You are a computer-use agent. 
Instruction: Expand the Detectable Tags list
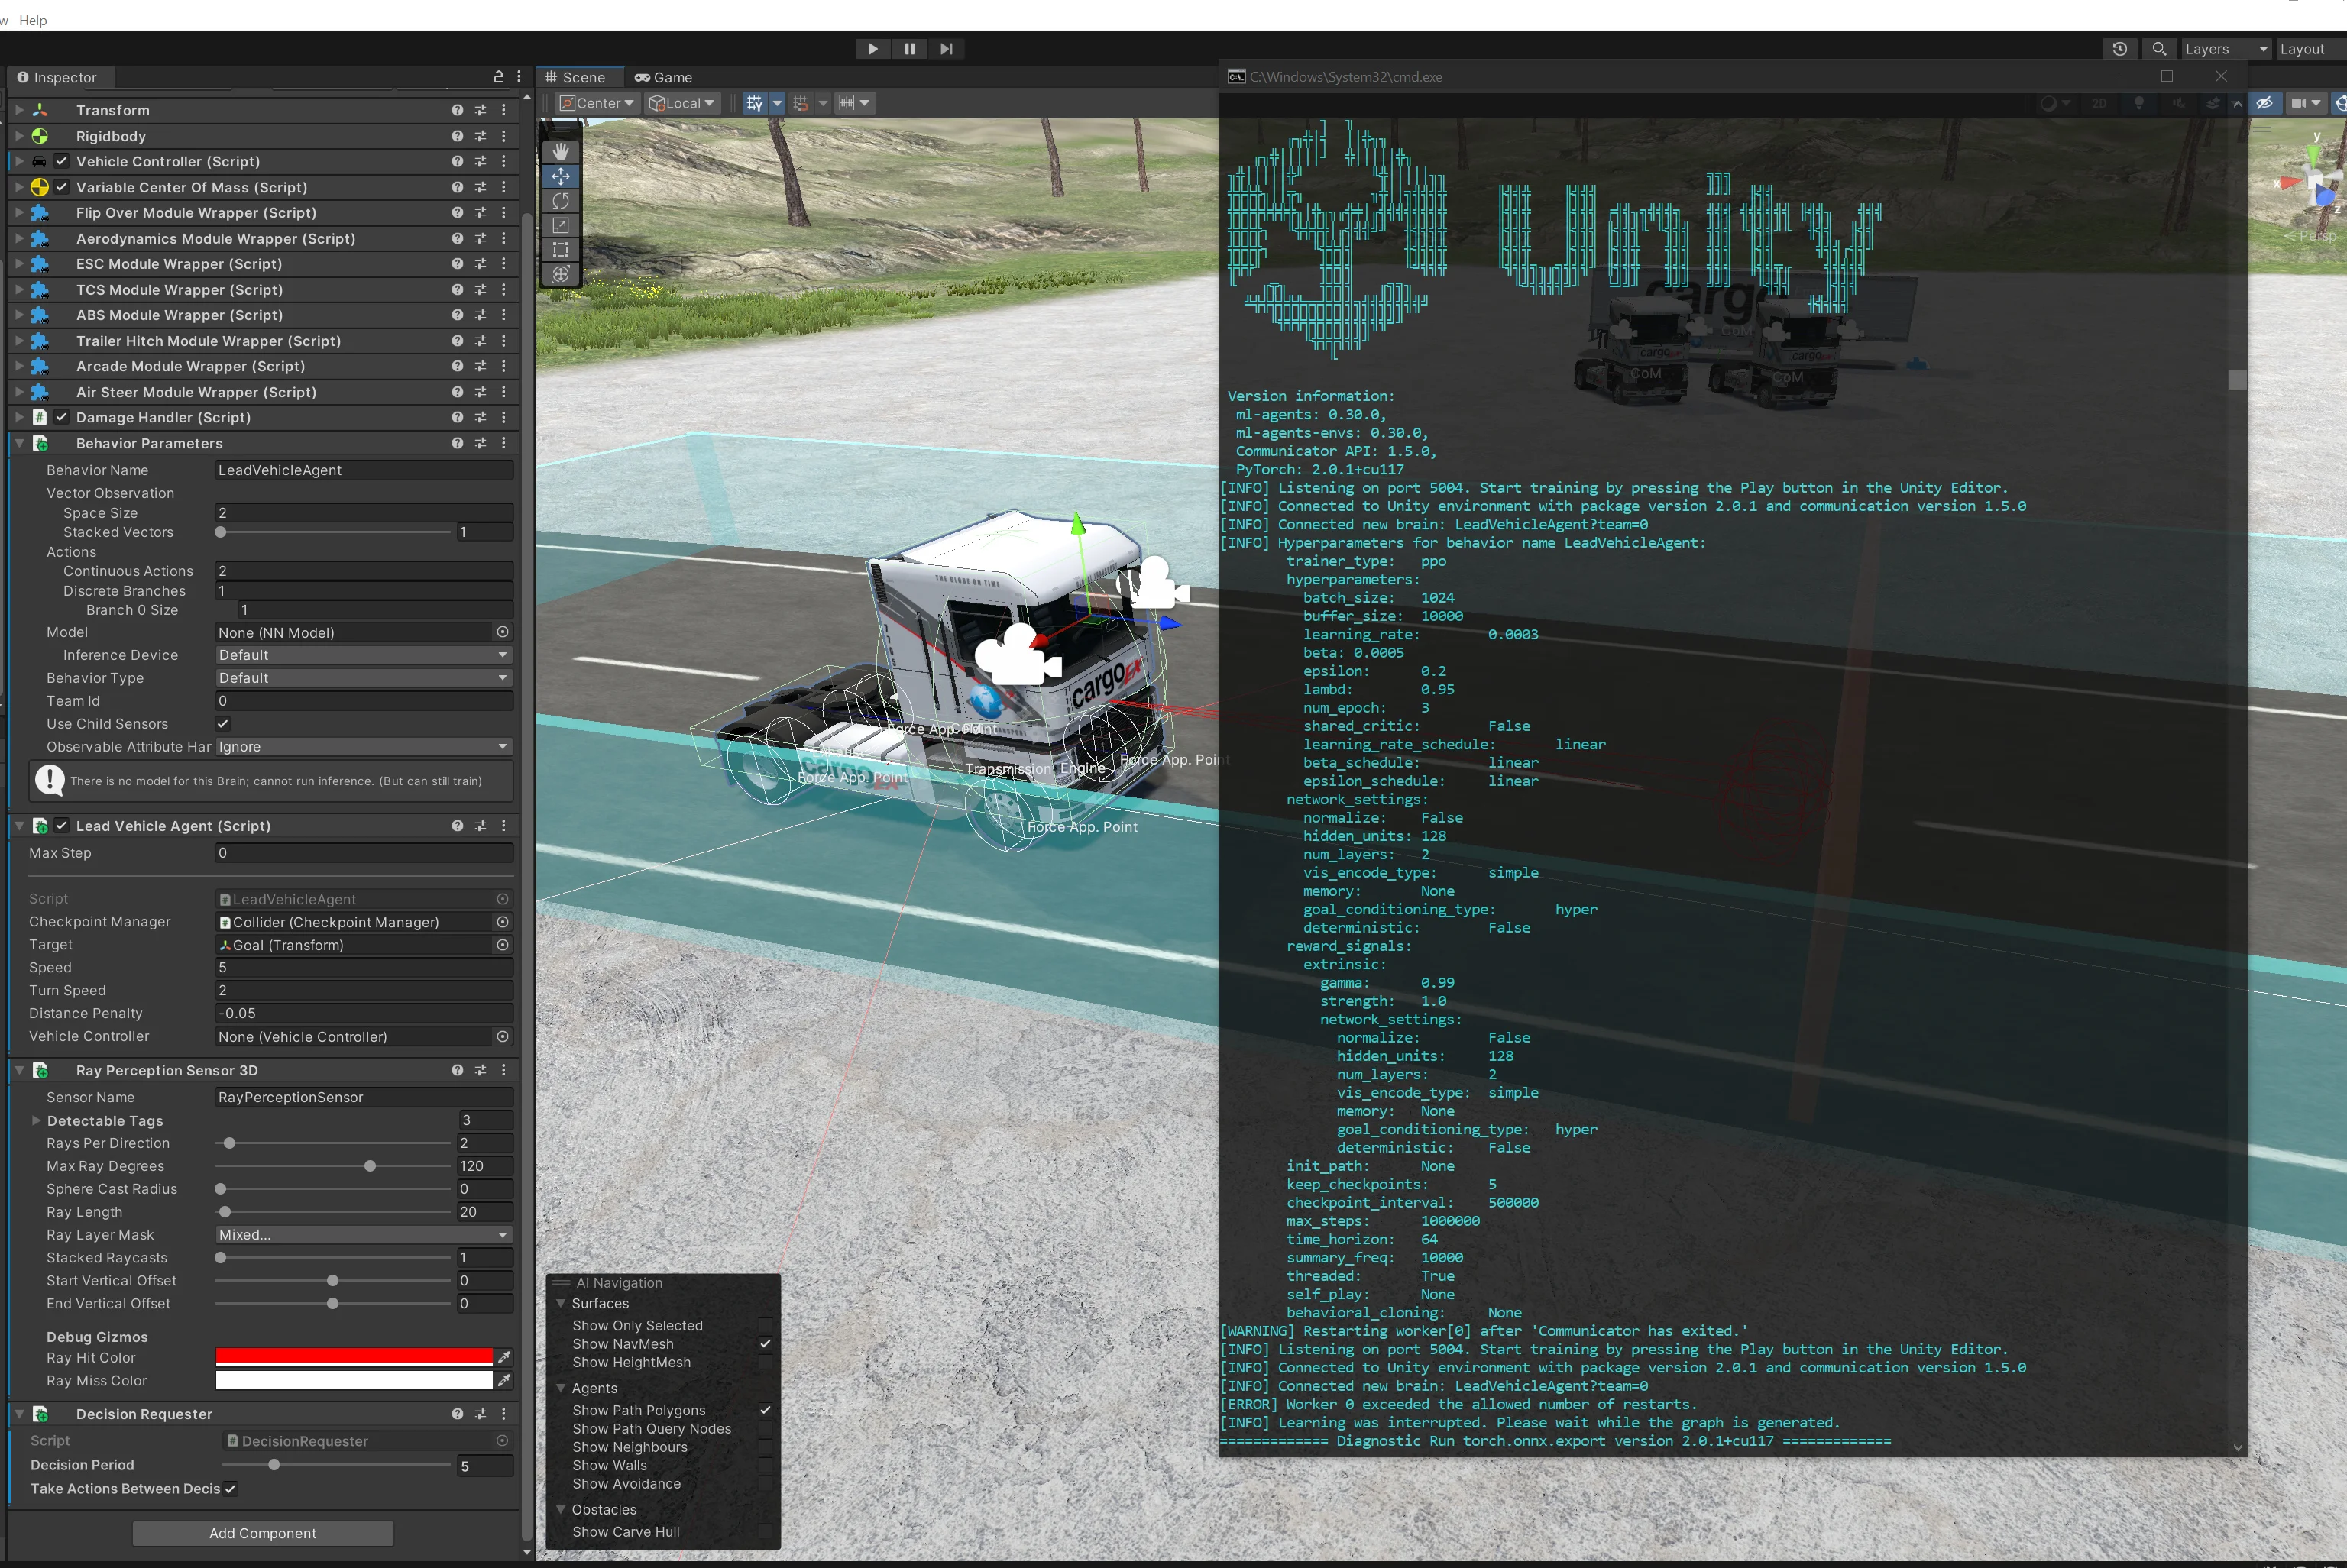(37, 1121)
